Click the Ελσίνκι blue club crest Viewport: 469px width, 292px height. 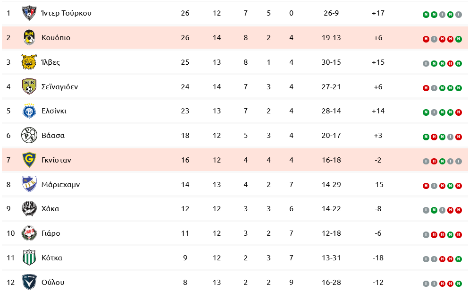[x=29, y=111]
